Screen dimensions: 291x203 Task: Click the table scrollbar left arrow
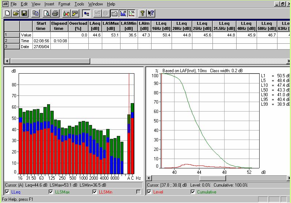(x=7, y=61)
